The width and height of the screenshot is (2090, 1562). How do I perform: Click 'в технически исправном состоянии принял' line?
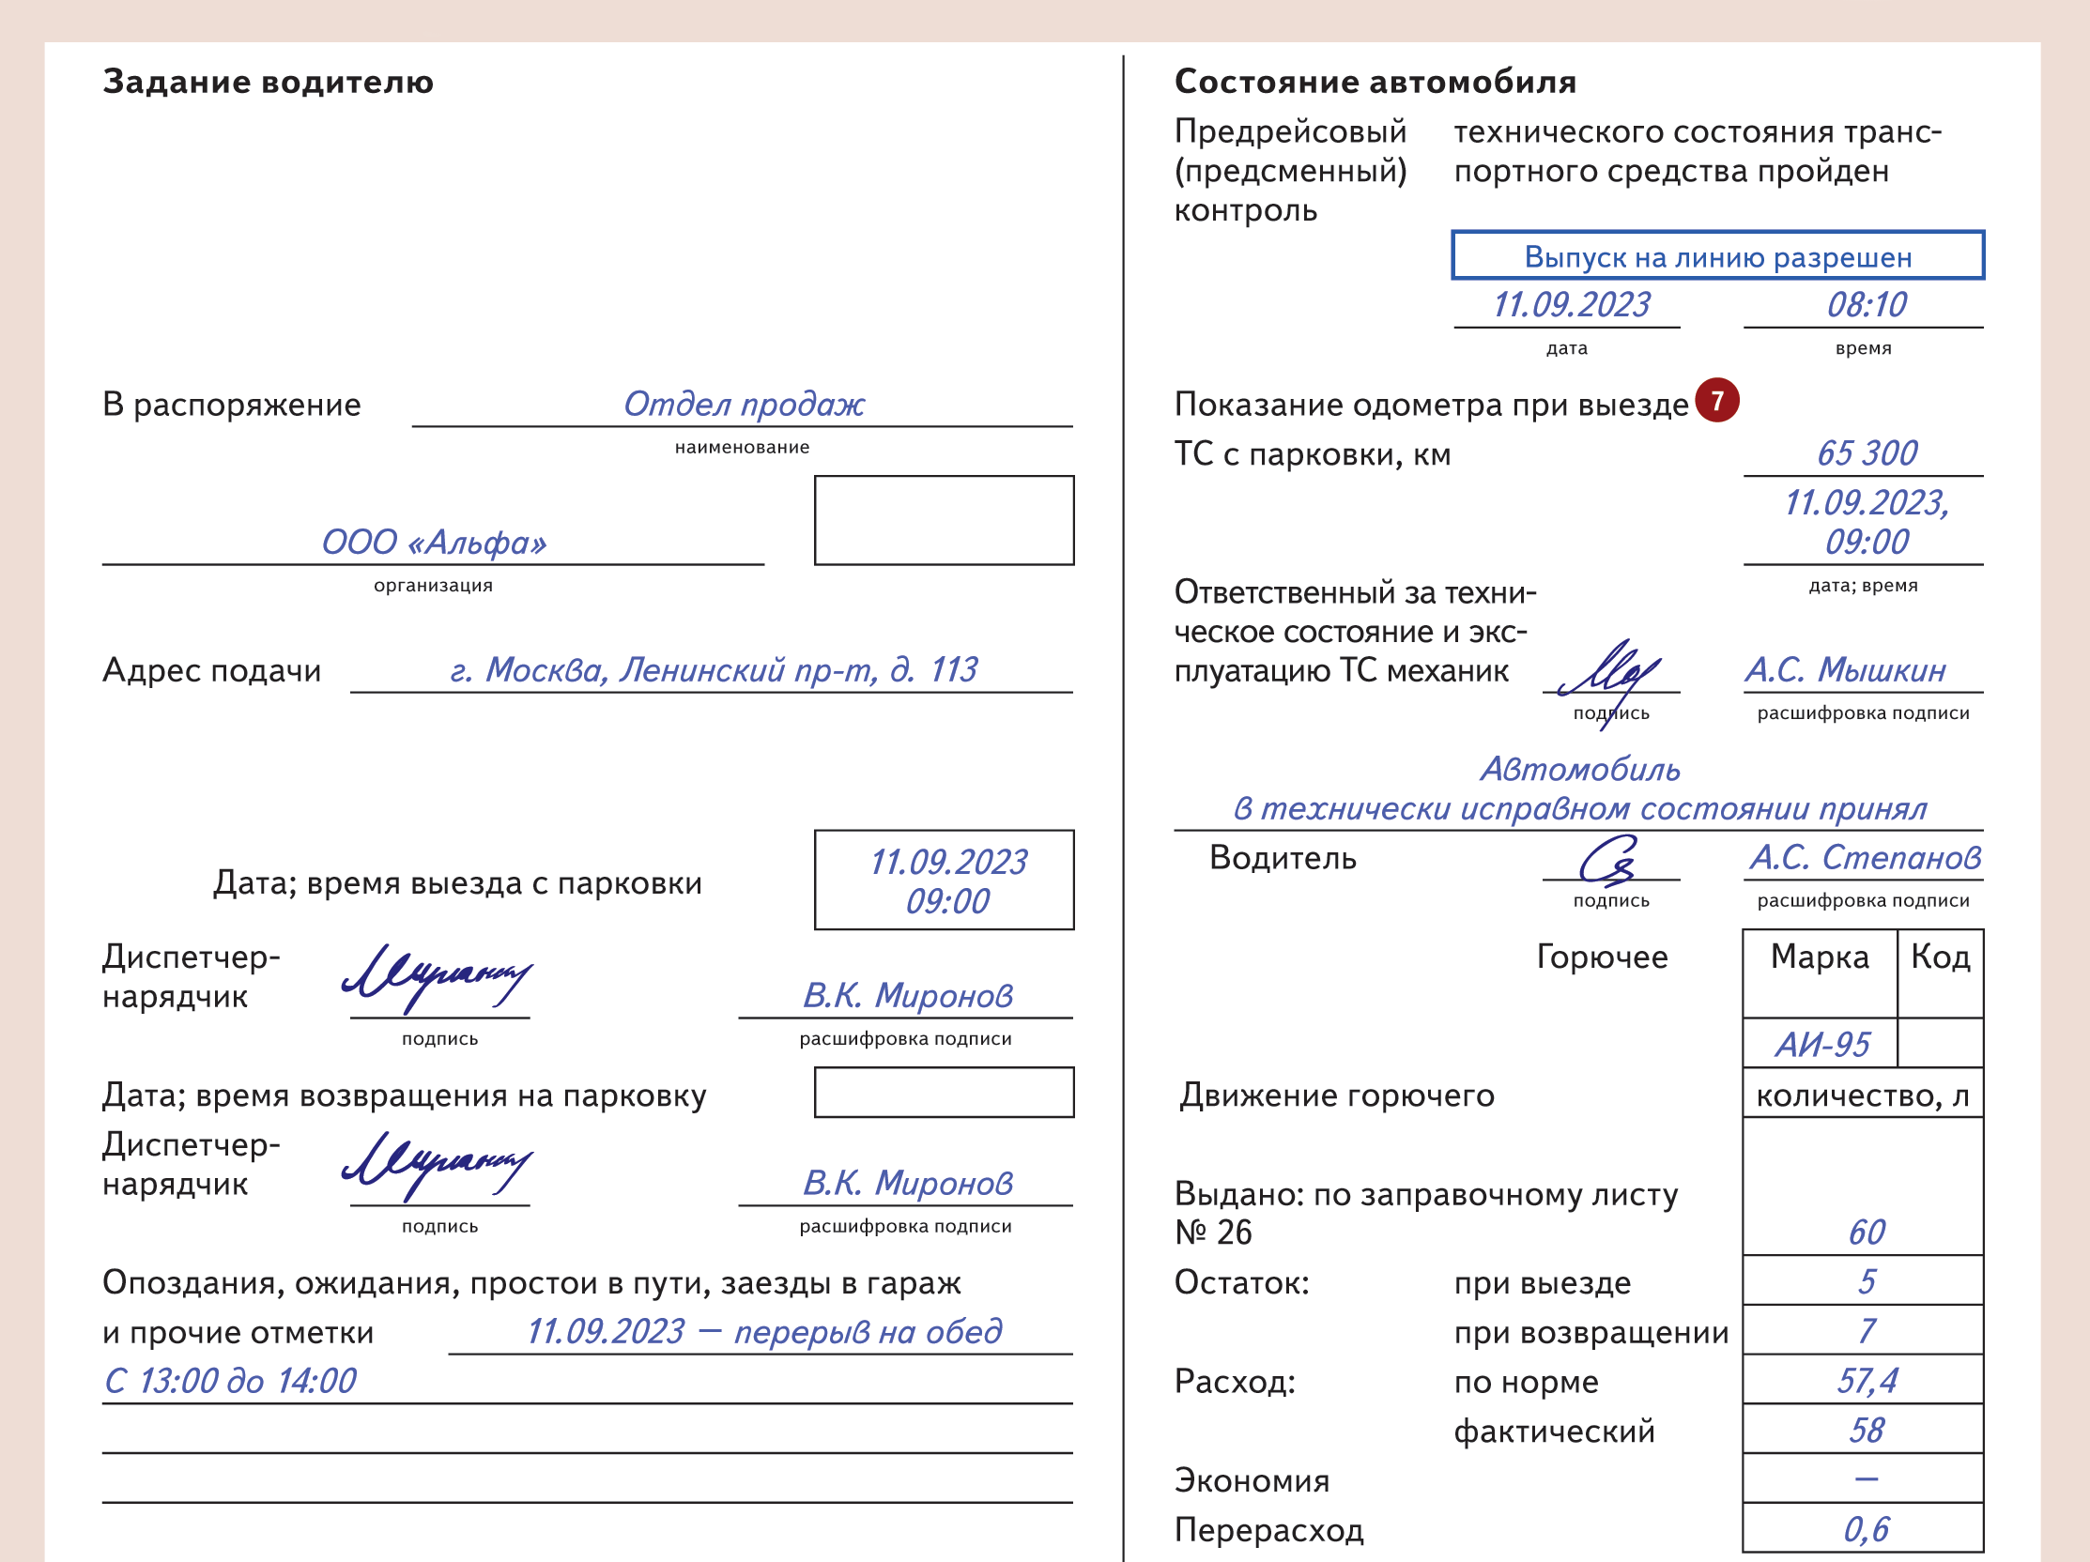point(1580,808)
